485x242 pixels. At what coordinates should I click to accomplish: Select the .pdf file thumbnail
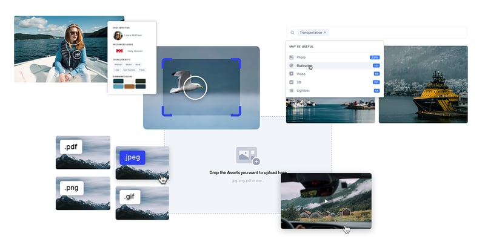pyautogui.click(x=83, y=152)
